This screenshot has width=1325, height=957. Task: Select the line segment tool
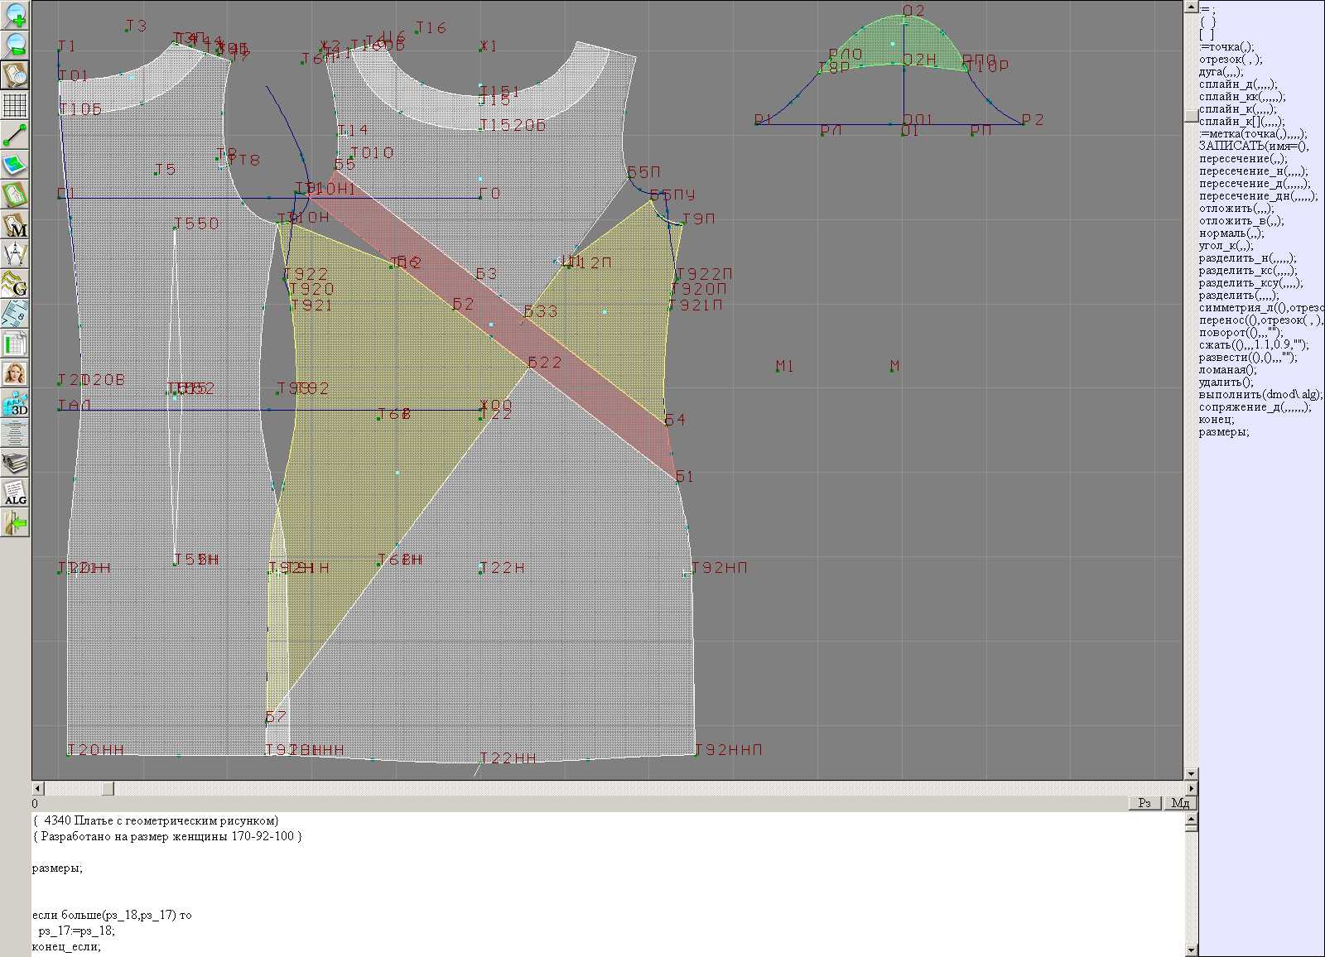point(15,135)
